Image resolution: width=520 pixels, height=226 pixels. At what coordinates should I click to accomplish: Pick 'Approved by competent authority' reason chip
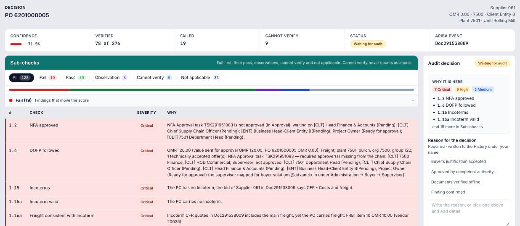point(462,172)
